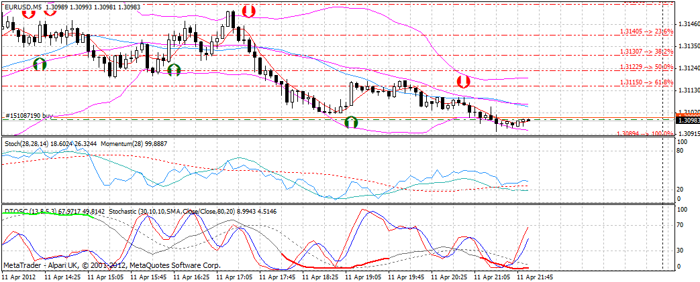Image resolution: width=700 pixels, height=282 pixels.
Task: Select the red down arrow above the 17:05 peak
Action: pyautogui.click(x=249, y=11)
